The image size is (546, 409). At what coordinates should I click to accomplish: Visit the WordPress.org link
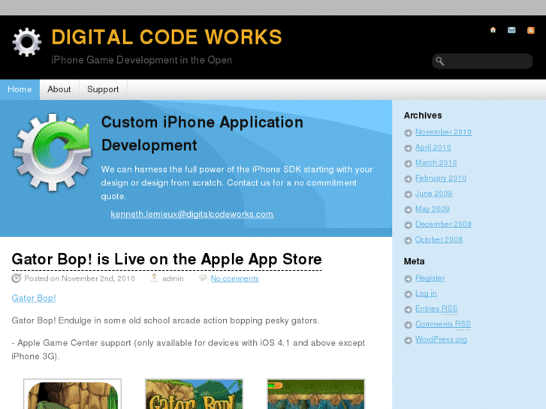[441, 339]
